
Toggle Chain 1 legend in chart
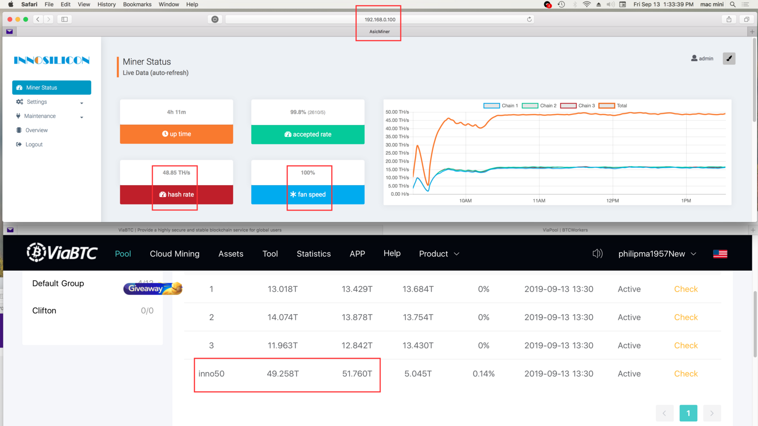(500, 106)
